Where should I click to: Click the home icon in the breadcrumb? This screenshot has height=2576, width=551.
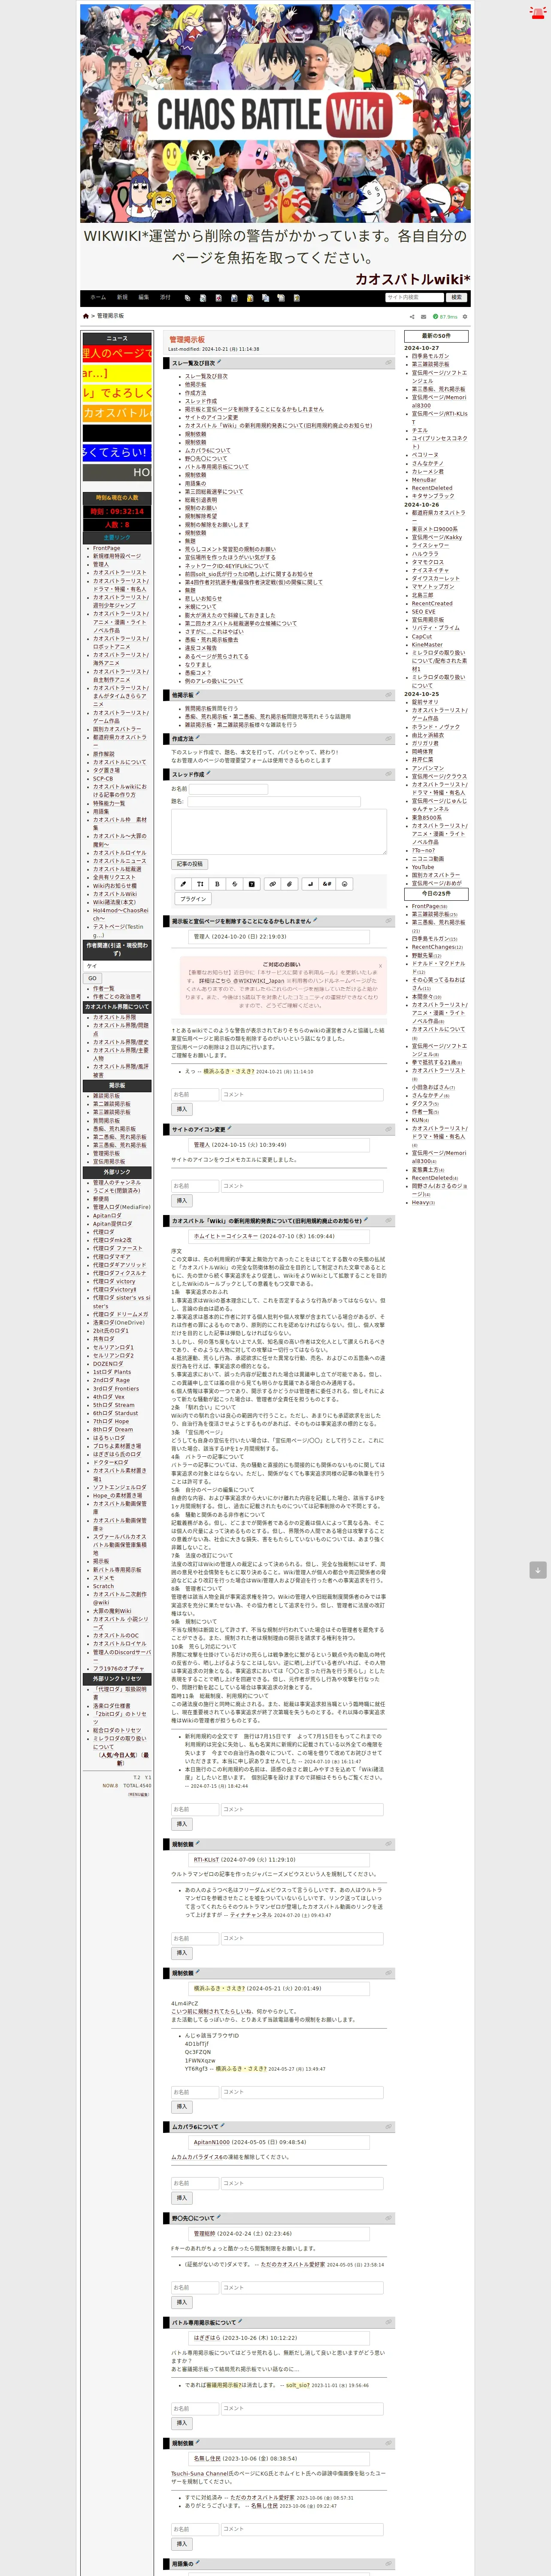[86, 316]
